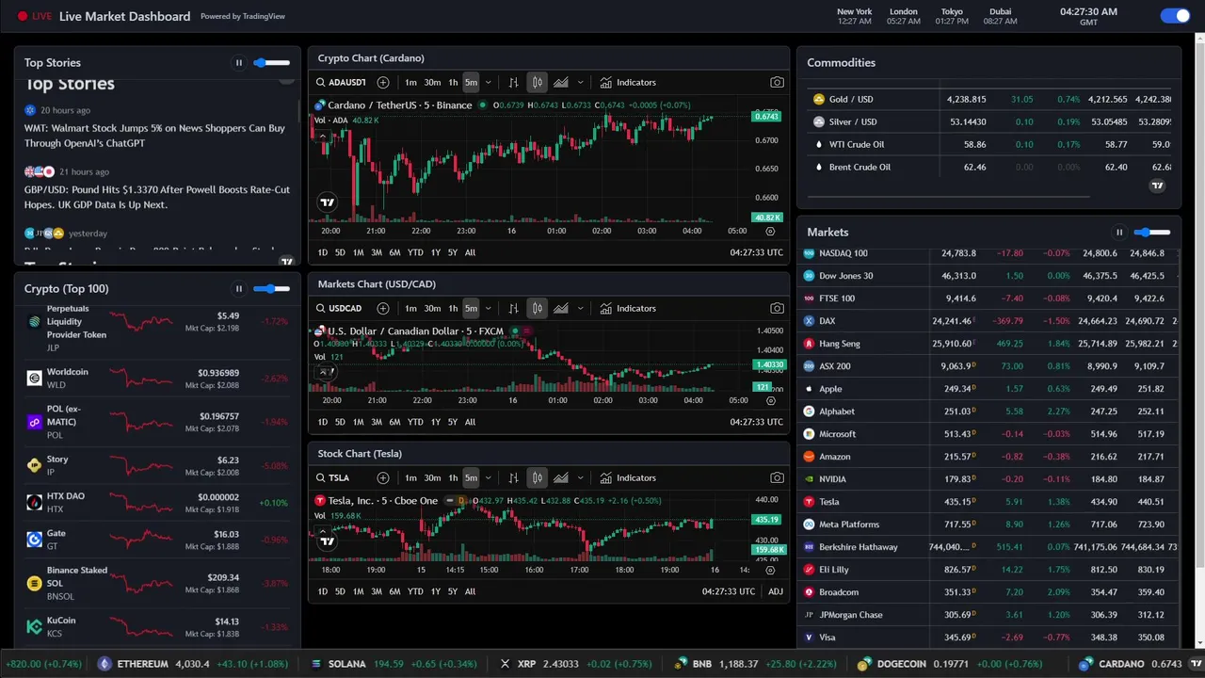Click TradingView logo in Commodities widget
This screenshot has height=678, width=1205.
(1158, 186)
